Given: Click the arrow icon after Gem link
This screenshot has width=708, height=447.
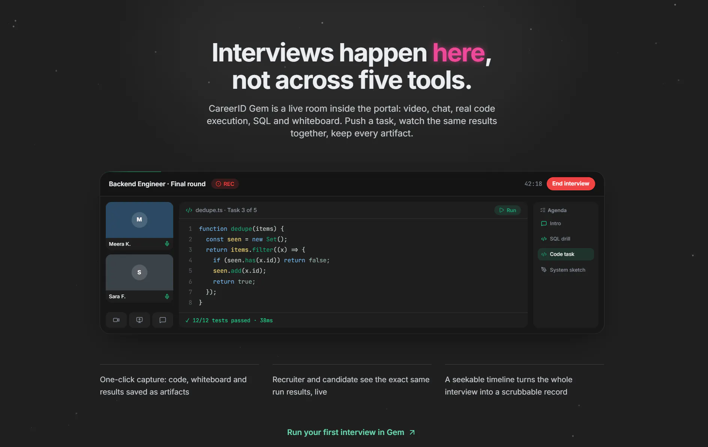Looking at the screenshot, I should pos(412,432).
